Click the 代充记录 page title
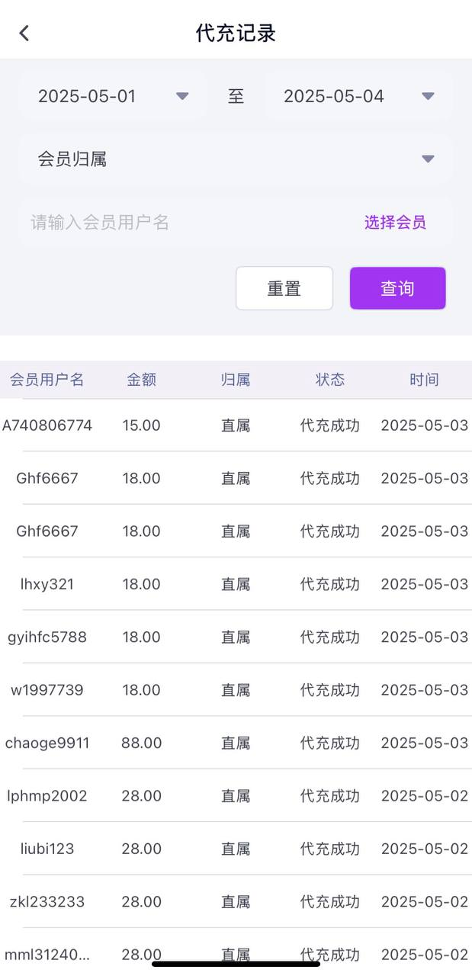 click(x=236, y=32)
